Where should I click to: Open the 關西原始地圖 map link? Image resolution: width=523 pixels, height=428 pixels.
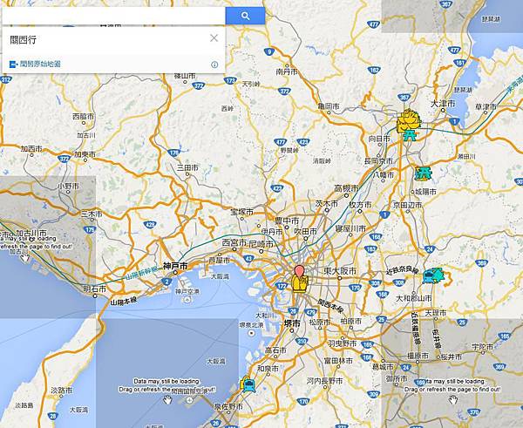(36, 64)
